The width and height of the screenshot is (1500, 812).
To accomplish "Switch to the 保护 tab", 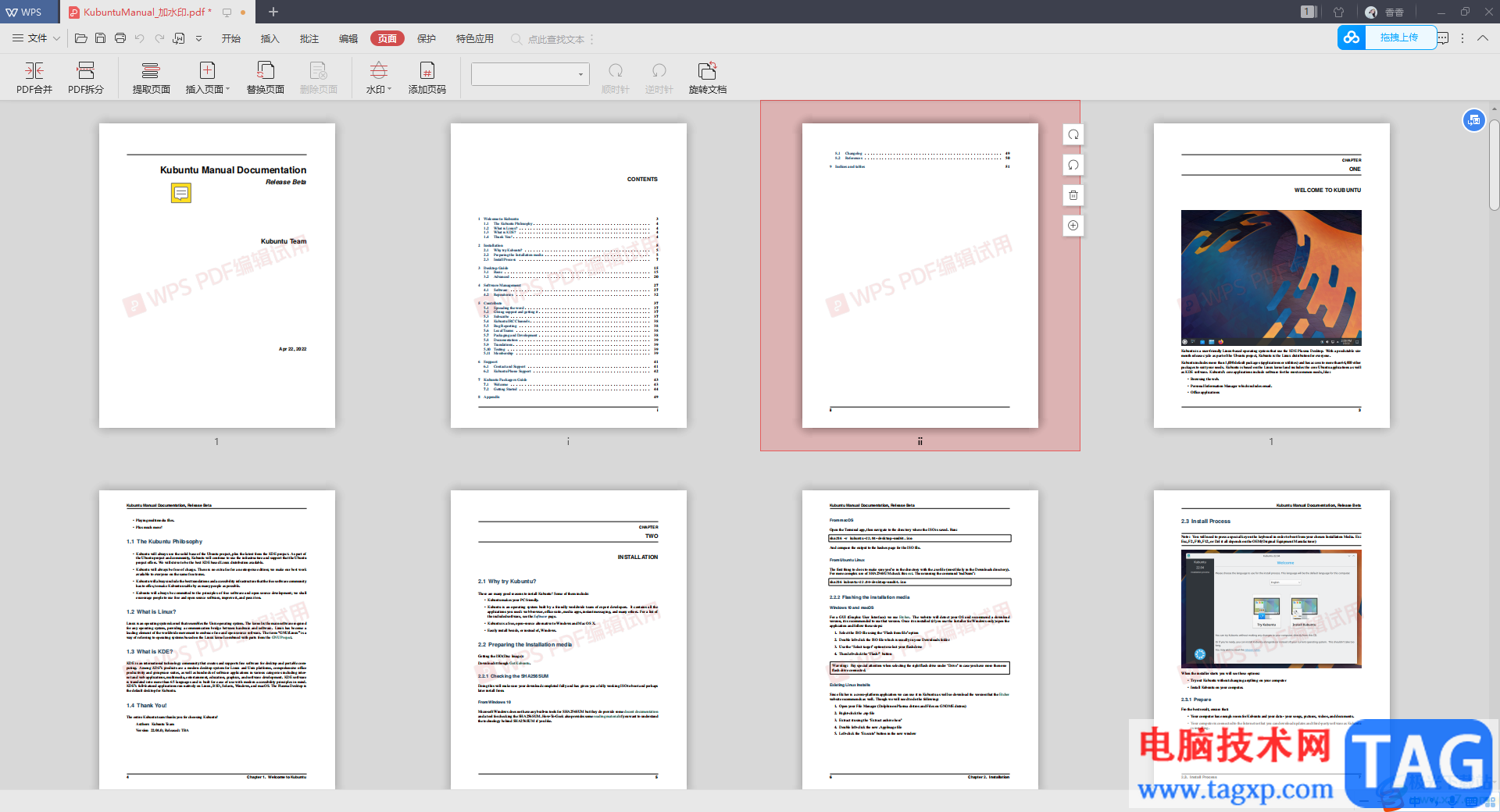I will click(x=427, y=38).
